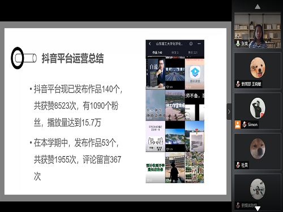
Task: Collapse the participant sidebar with the chevron
Action: [229, 112]
